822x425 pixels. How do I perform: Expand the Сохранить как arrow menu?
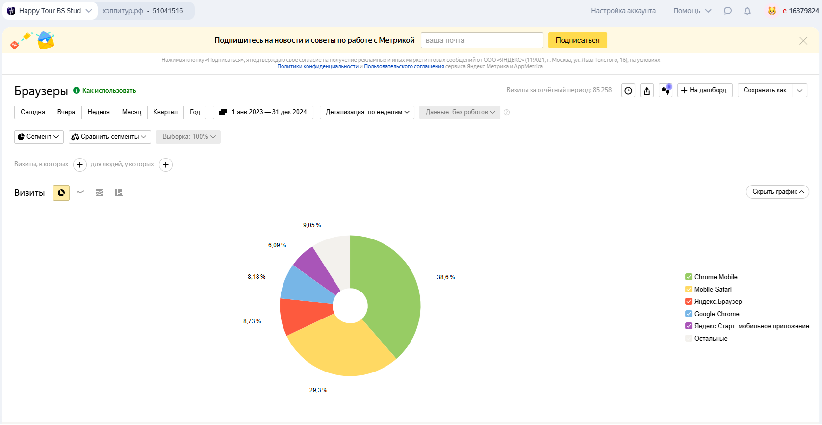[x=799, y=90]
